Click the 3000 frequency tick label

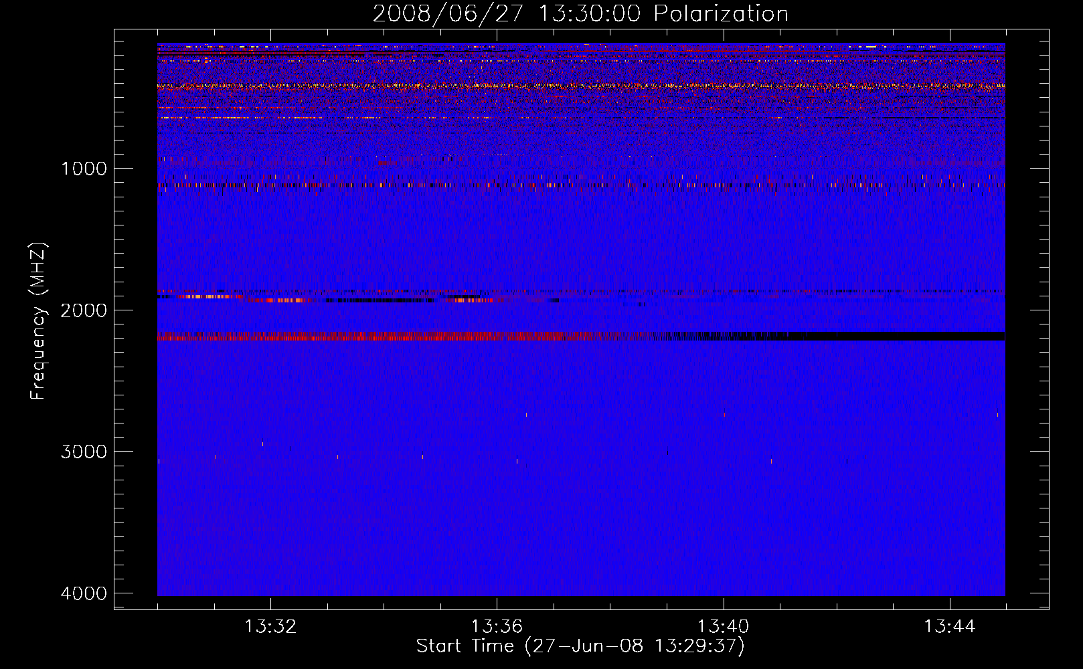[84, 452]
